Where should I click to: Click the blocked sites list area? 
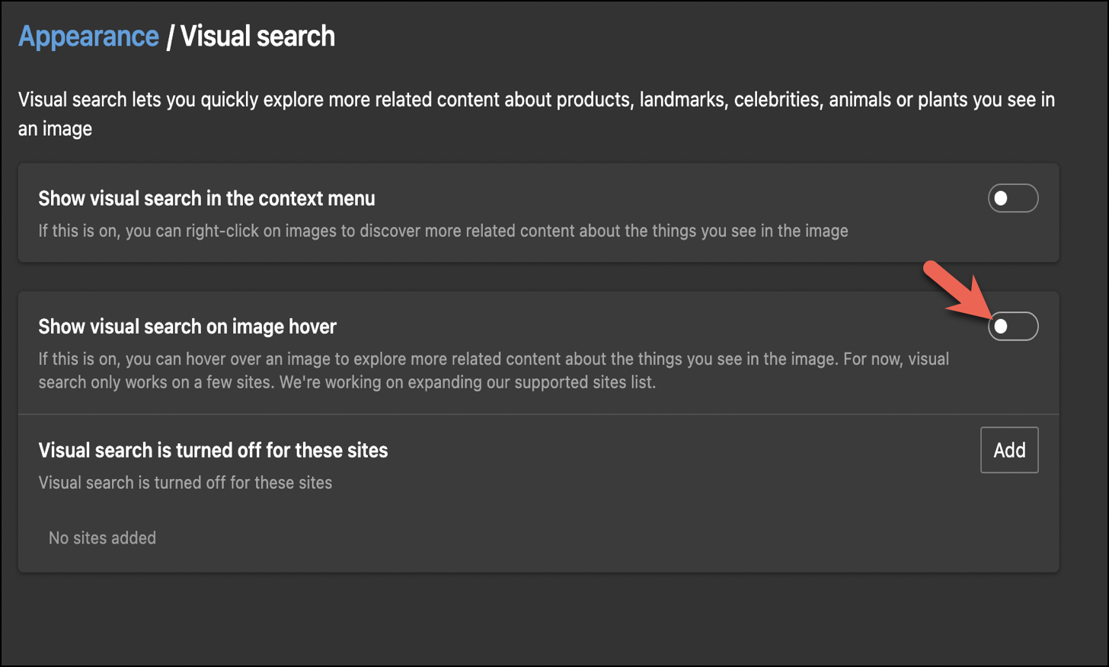pos(533,538)
